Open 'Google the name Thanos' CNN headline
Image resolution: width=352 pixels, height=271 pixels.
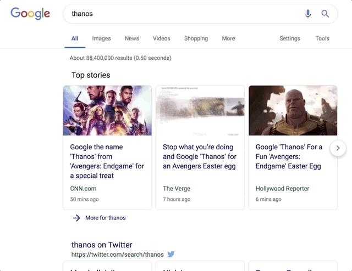click(x=107, y=161)
